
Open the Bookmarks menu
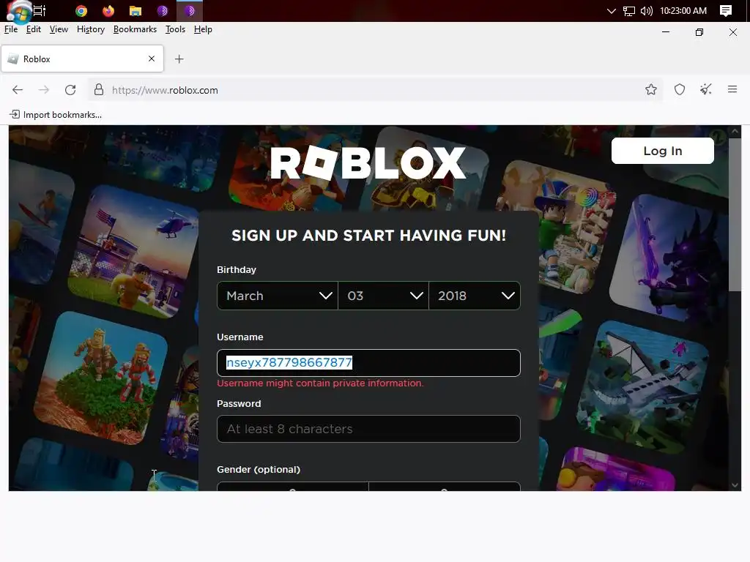(x=135, y=29)
